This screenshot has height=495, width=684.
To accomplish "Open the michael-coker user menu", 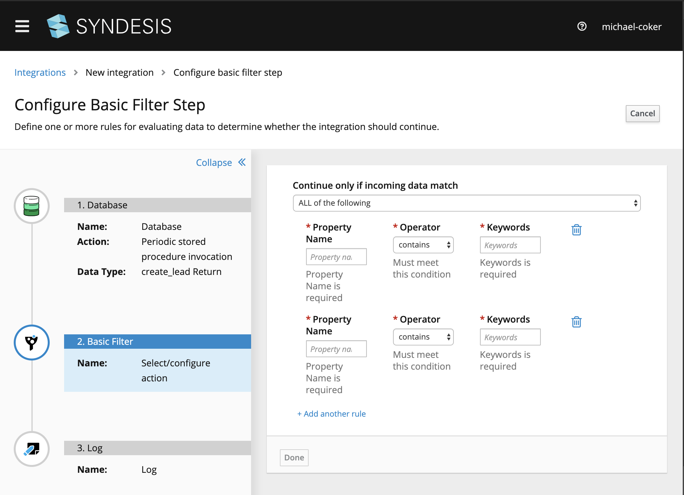I will click(x=631, y=27).
